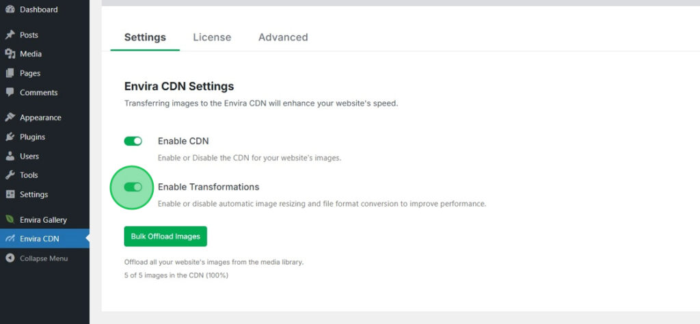The width and height of the screenshot is (700, 324).
Task: Click the Enable CDN label text
Action: pyautogui.click(x=183, y=141)
